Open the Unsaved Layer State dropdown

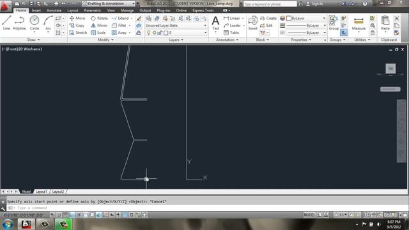(x=176, y=26)
